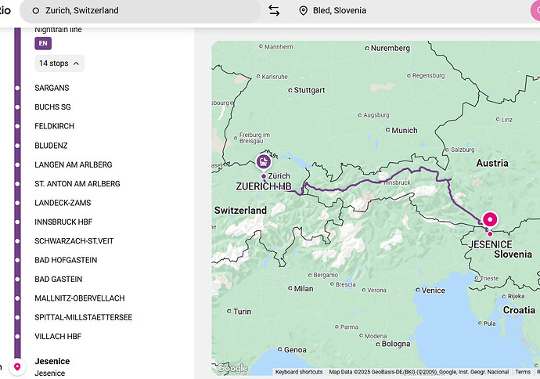Click the ZUERICH HB map label

click(264, 186)
